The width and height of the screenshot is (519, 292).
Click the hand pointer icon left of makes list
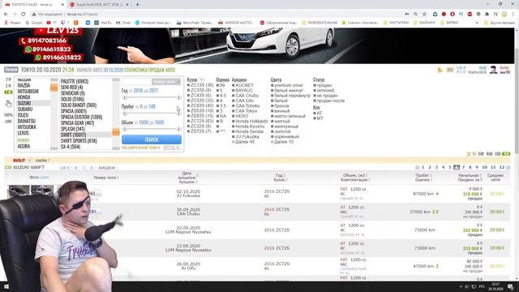9,104
